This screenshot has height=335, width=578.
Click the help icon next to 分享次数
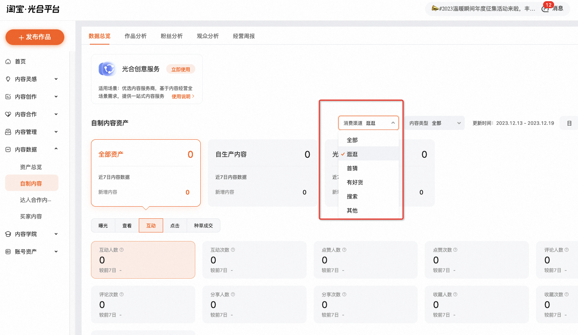coord(344,294)
